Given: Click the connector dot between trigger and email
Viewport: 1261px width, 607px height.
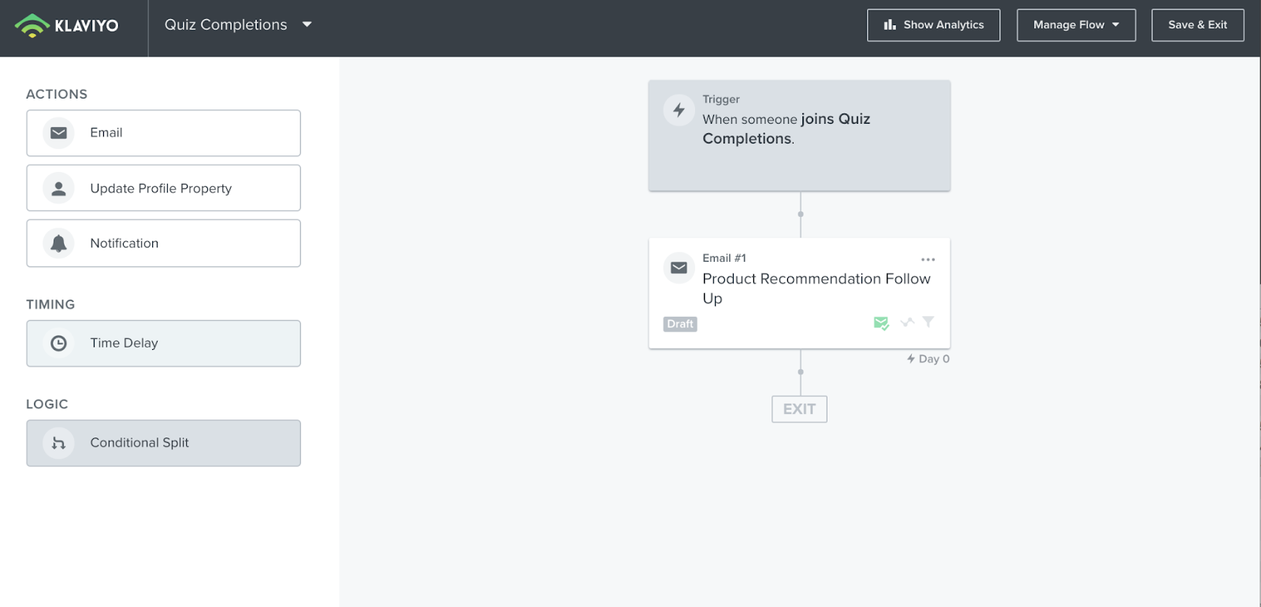Looking at the screenshot, I should click(801, 214).
